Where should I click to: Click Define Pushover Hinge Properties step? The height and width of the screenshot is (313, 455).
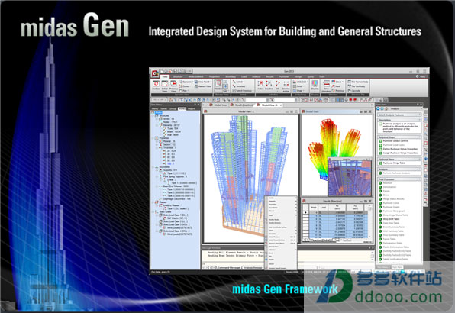point(399,149)
